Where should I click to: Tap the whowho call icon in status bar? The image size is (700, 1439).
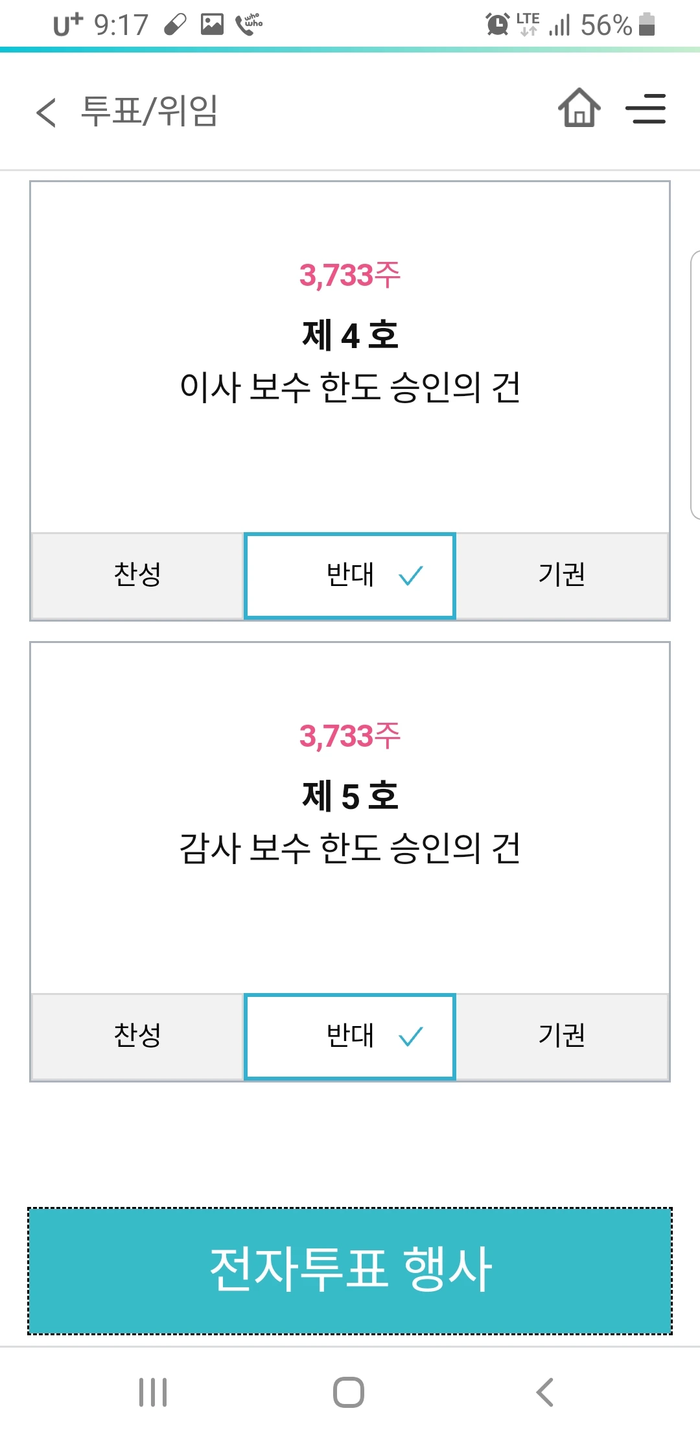[x=249, y=25]
